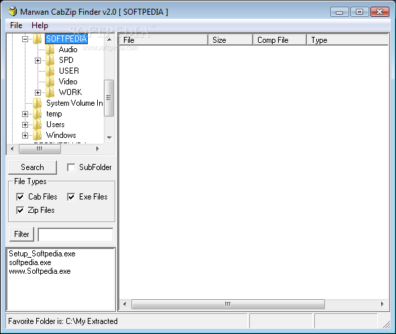Click the Video folder icon
Screen dimensions: 396x334
tap(50, 82)
